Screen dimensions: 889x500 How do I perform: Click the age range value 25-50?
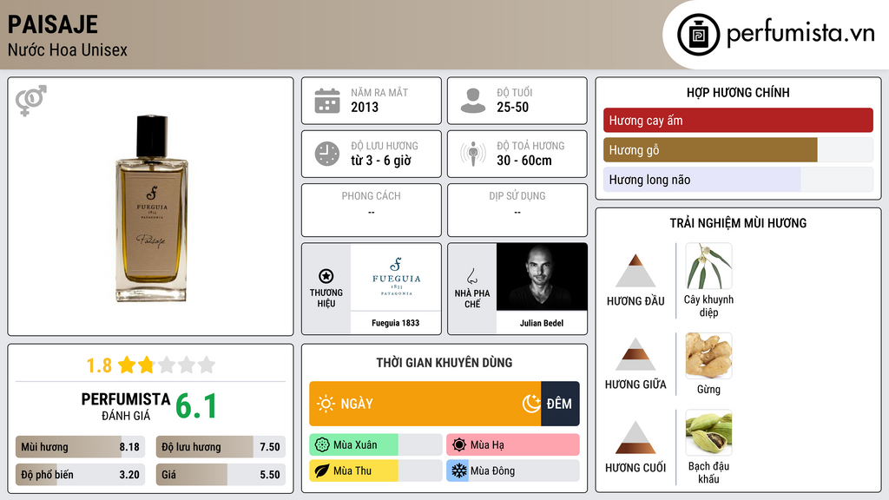pos(512,107)
